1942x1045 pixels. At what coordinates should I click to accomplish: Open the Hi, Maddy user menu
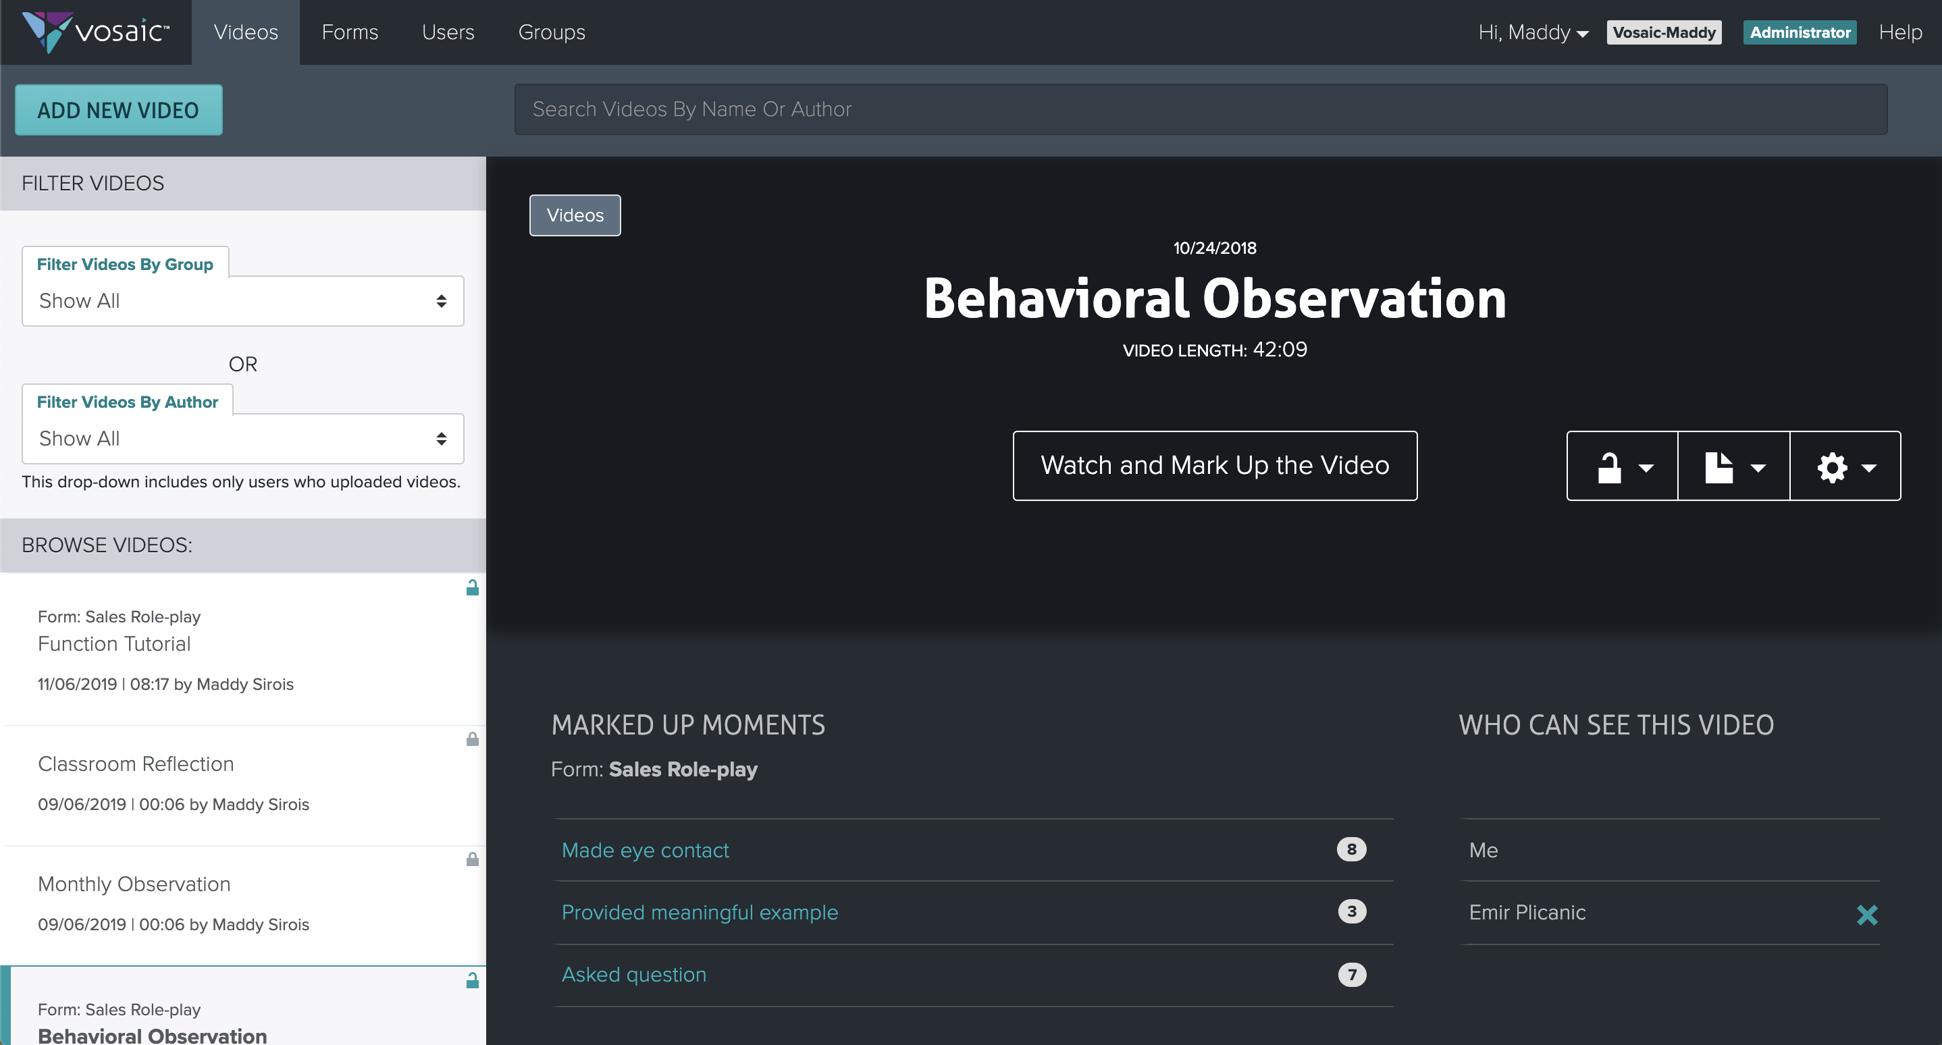(x=1533, y=32)
